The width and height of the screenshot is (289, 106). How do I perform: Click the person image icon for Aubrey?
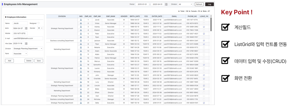point(81,27)
